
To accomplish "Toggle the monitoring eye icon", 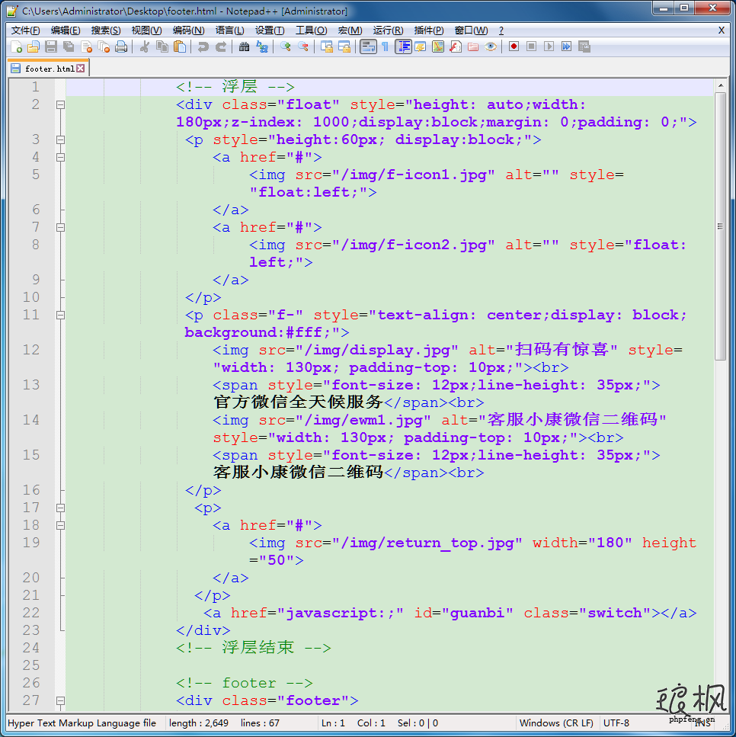I will pyautogui.click(x=491, y=46).
